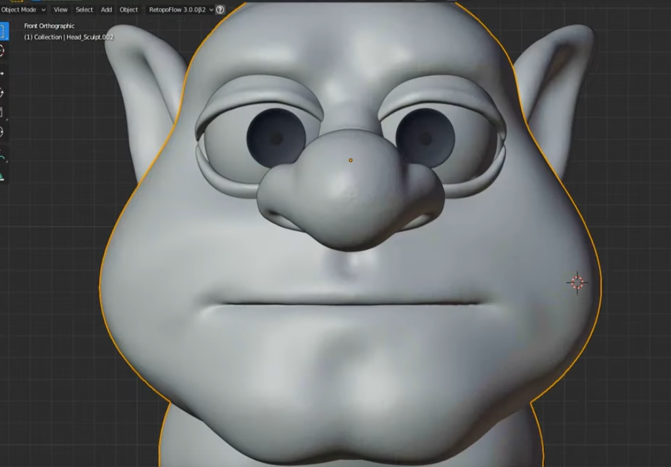Enable the Transform tool
The image size is (671, 467).
coord(2,132)
